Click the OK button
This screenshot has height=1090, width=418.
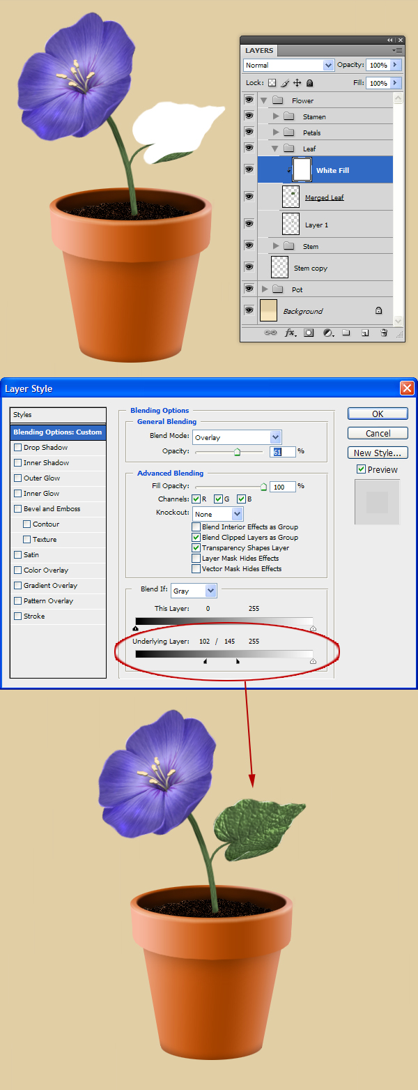tap(378, 414)
